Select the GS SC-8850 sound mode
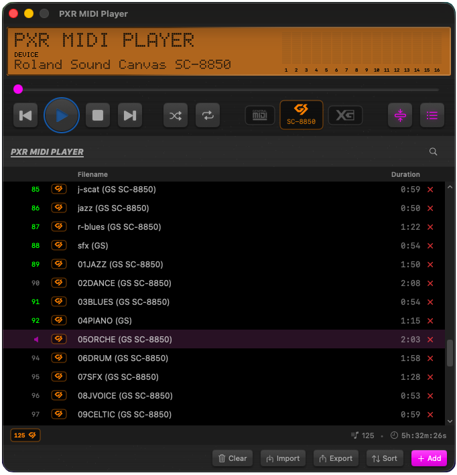The image size is (457, 475). point(302,115)
